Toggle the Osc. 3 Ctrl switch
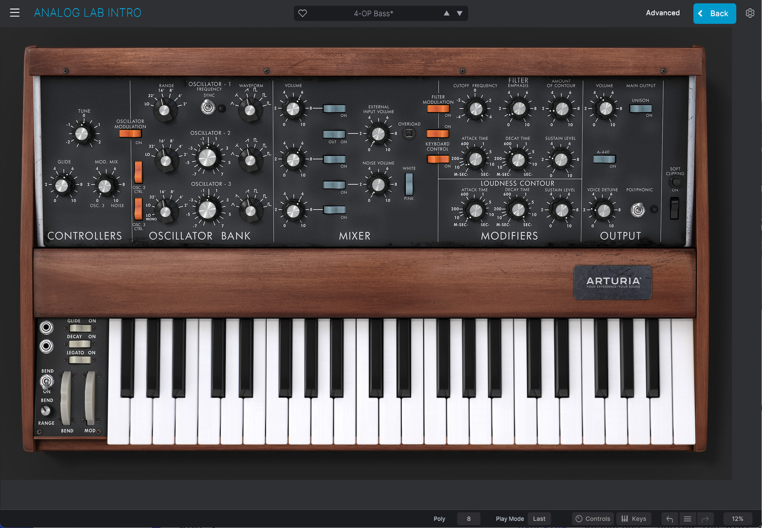The image size is (762, 528). (x=138, y=209)
